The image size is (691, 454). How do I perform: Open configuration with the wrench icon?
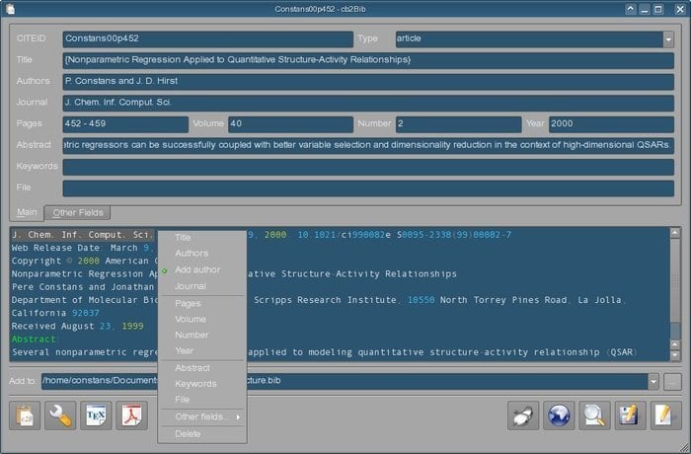[x=60, y=416]
